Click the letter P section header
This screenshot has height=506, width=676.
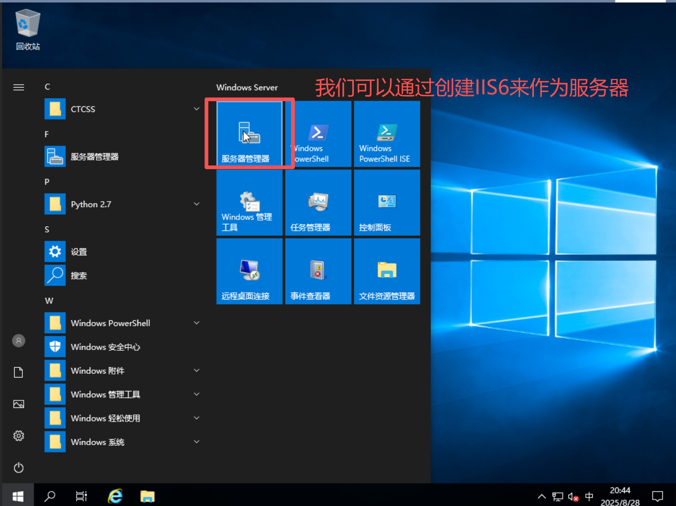pos(47,182)
